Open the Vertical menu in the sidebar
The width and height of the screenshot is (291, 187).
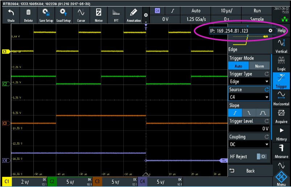(x=281, y=46)
